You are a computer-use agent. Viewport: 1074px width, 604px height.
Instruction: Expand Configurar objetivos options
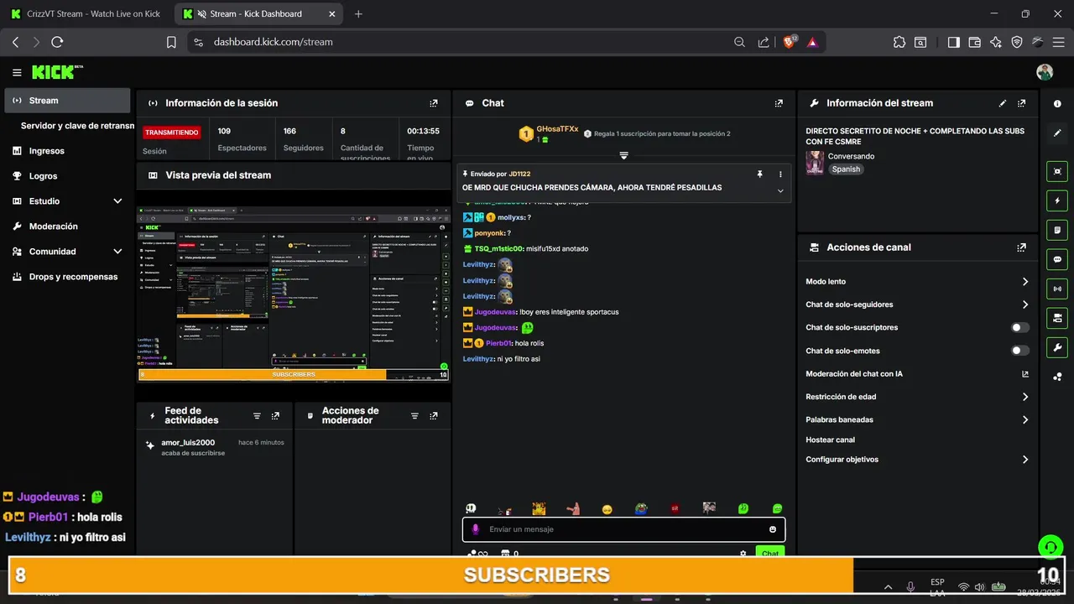tap(1024, 460)
